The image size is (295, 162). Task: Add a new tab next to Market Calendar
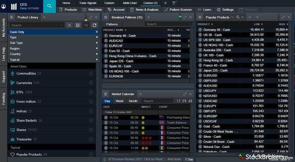coord(140,94)
